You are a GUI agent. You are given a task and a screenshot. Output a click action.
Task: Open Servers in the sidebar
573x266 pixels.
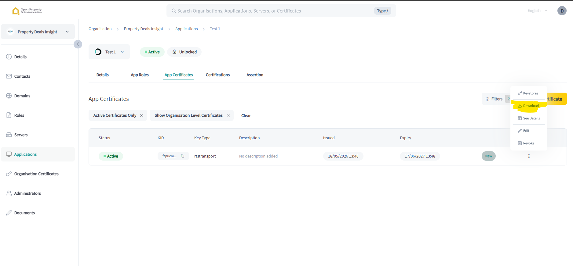38,135
